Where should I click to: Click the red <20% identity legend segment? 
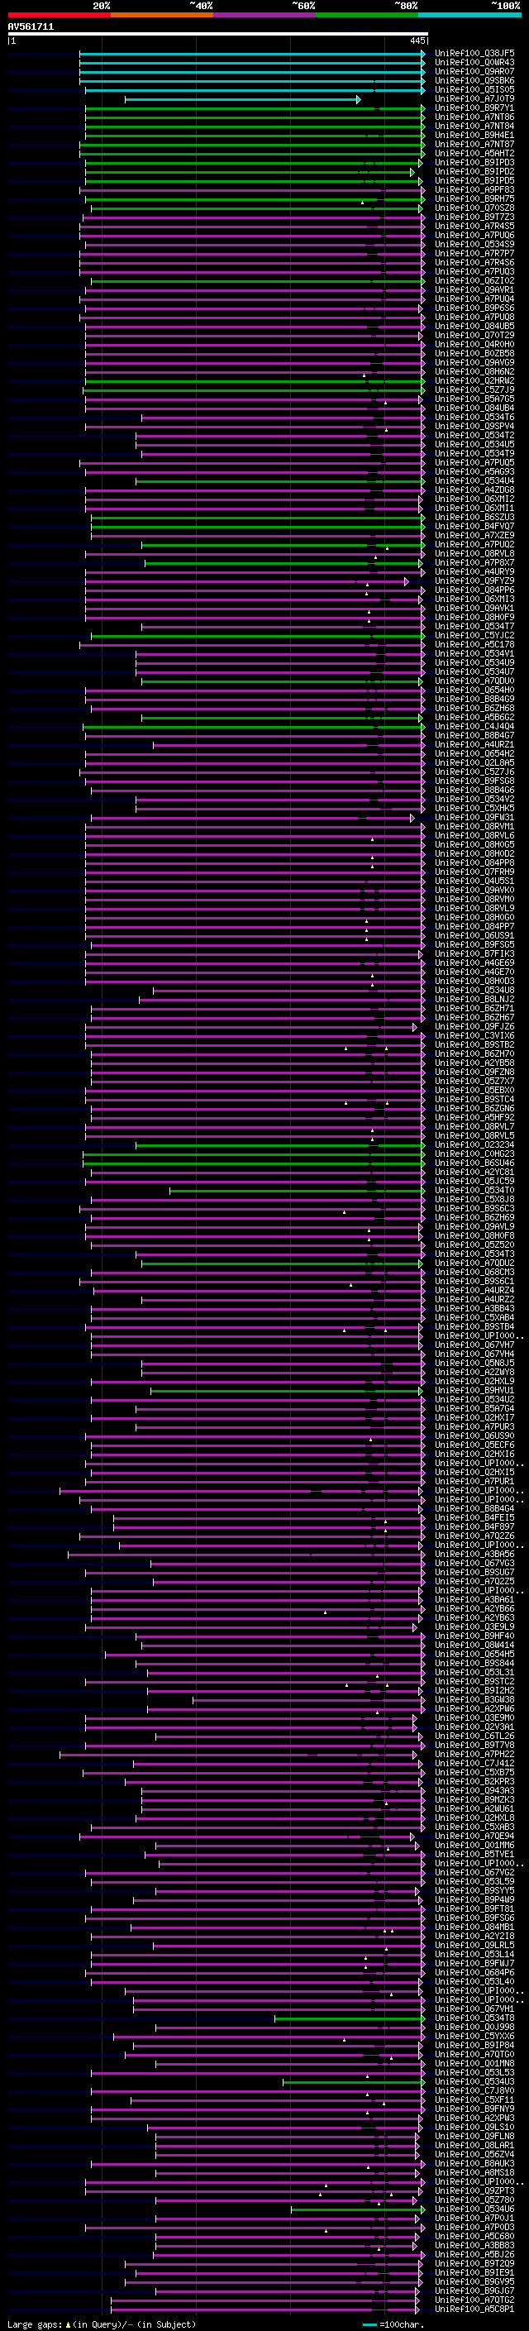59,15
